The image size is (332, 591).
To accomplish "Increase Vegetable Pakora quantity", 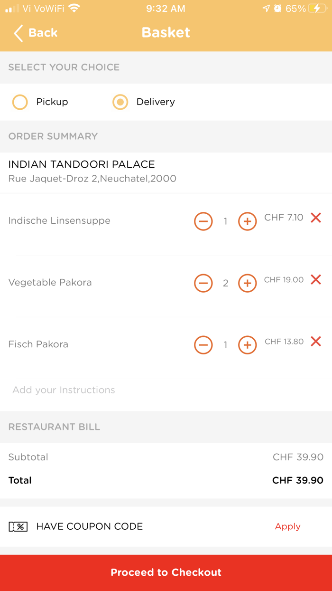I will click(247, 283).
